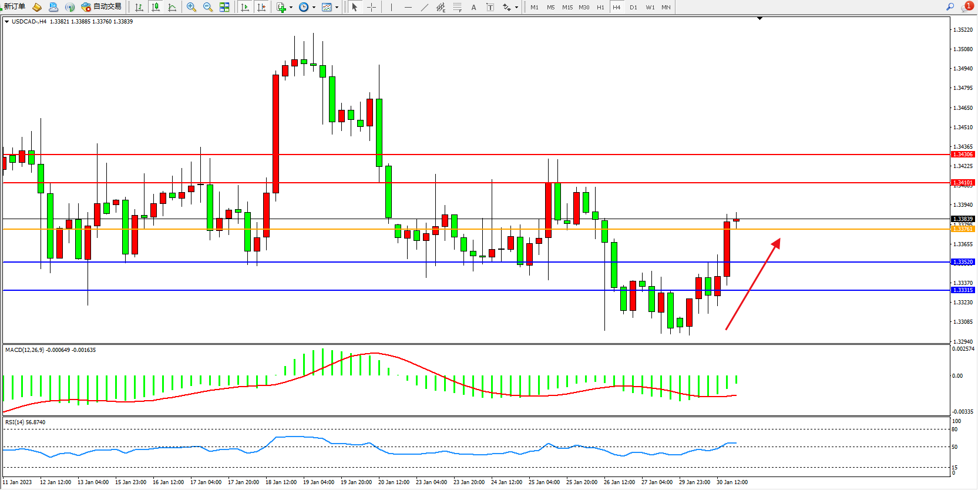
Task: Switch chart to bar chart mode
Action: click(139, 7)
